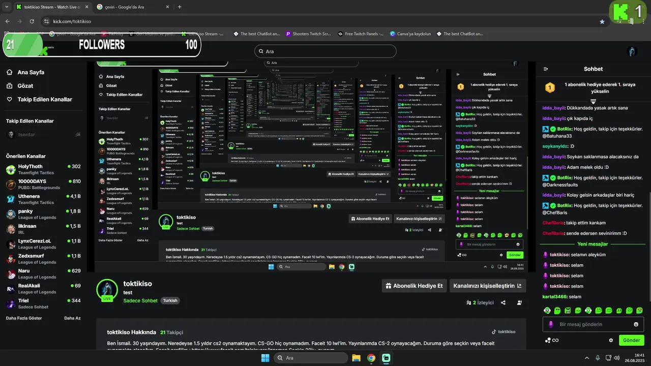Focus the 'Bir mesaj gönderin' chat input
Screen dimensions: 651x366
click(x=593, y=324)
